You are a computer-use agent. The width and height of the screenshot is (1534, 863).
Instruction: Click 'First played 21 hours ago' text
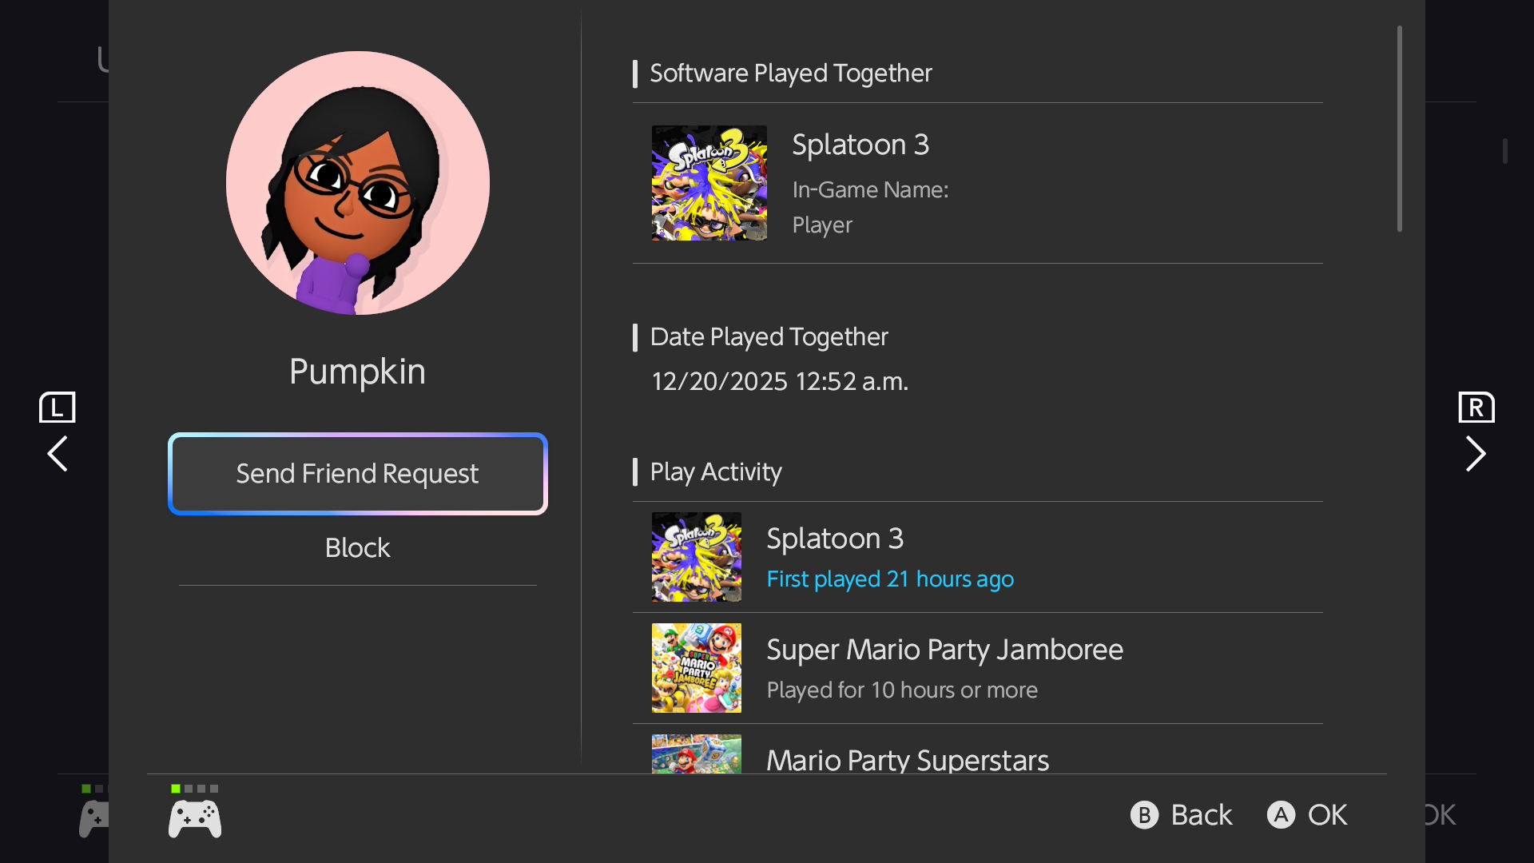click(890, 579)
